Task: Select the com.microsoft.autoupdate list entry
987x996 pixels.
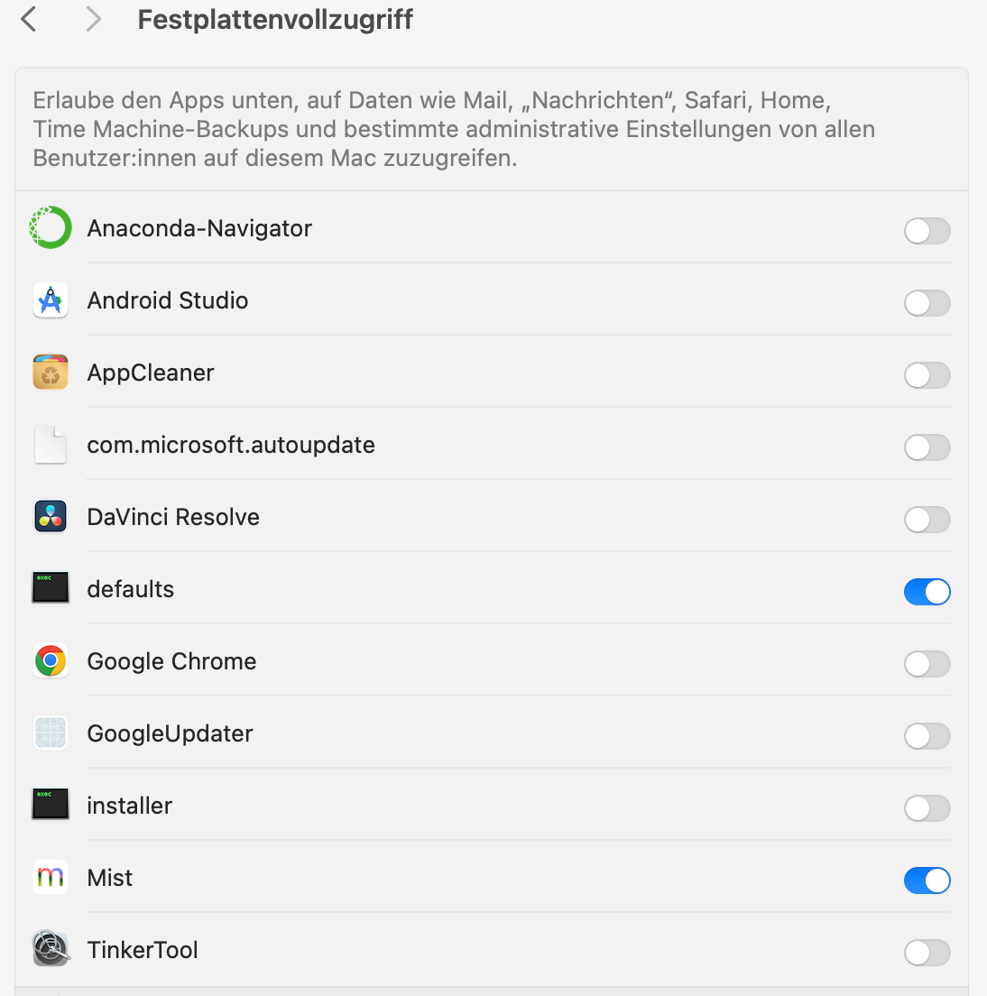Action: 492,445
